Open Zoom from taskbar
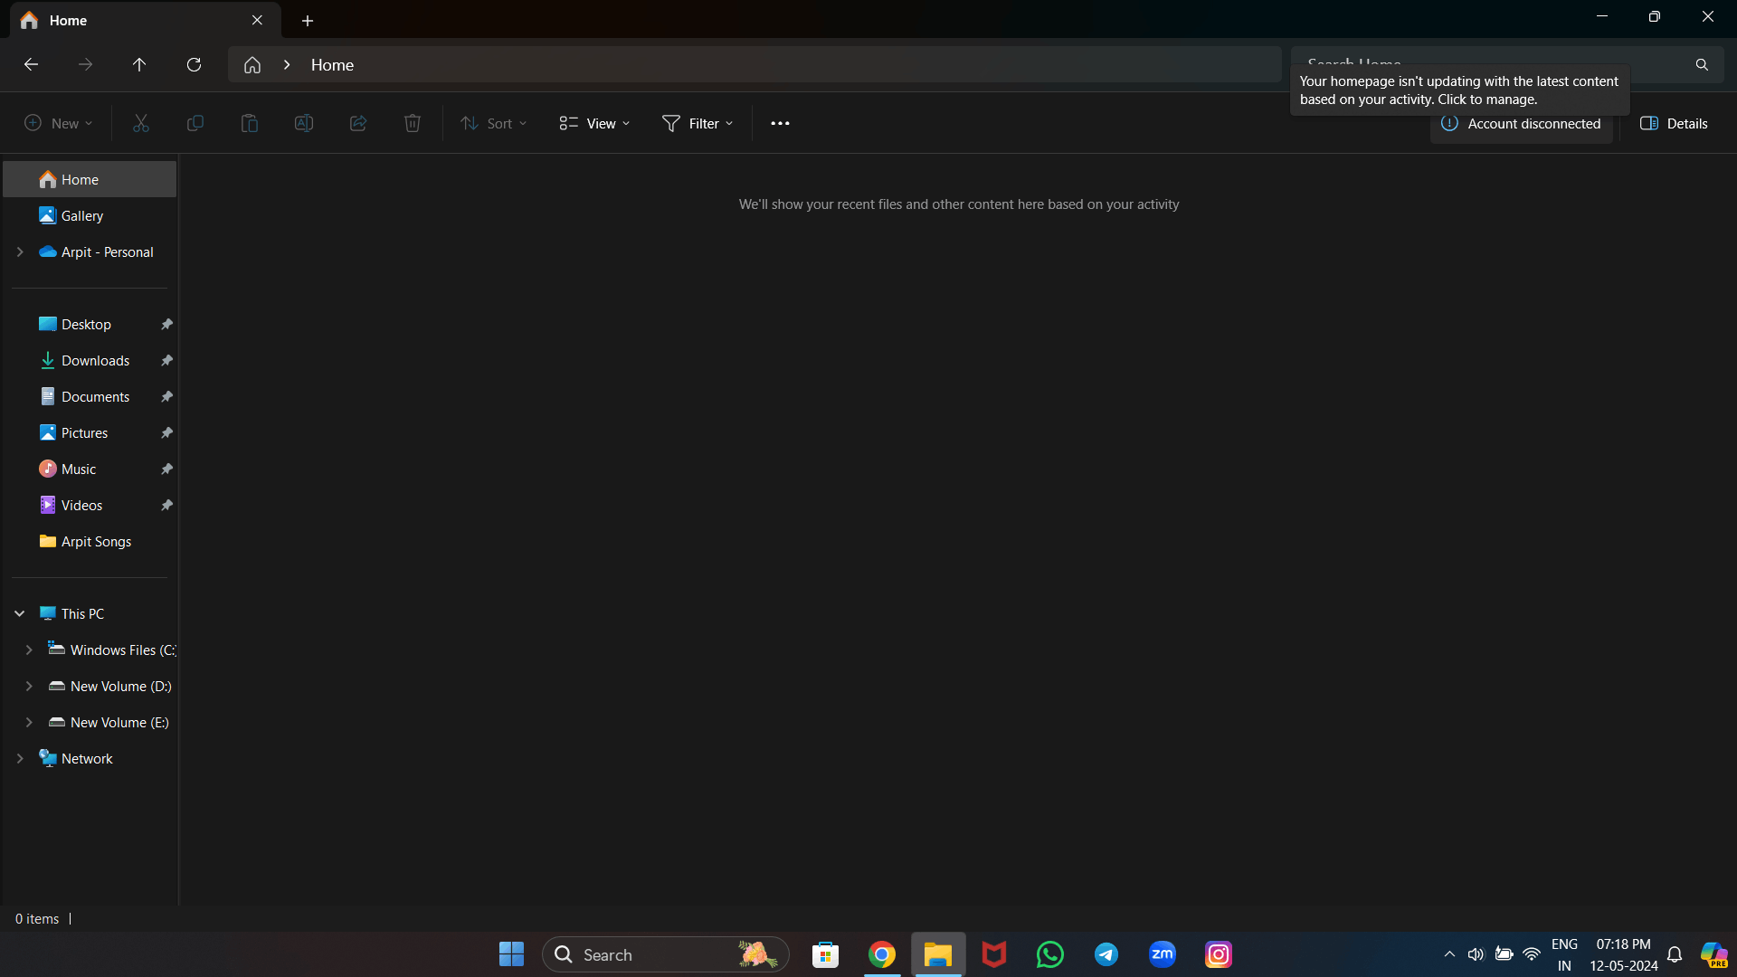Viewport: 1737px width, 977px height. pyautogui.click(x=1163, y=954)
